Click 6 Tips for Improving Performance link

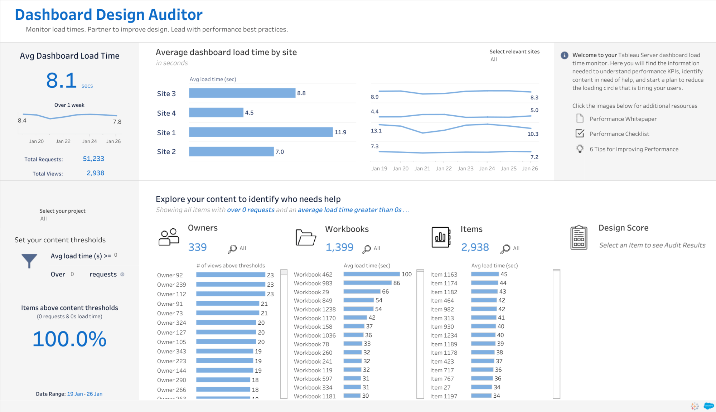click(634, 149)
